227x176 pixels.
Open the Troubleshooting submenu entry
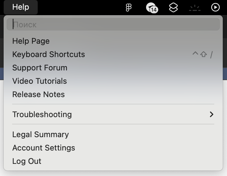pyautogui.click(x=113, y=114)
